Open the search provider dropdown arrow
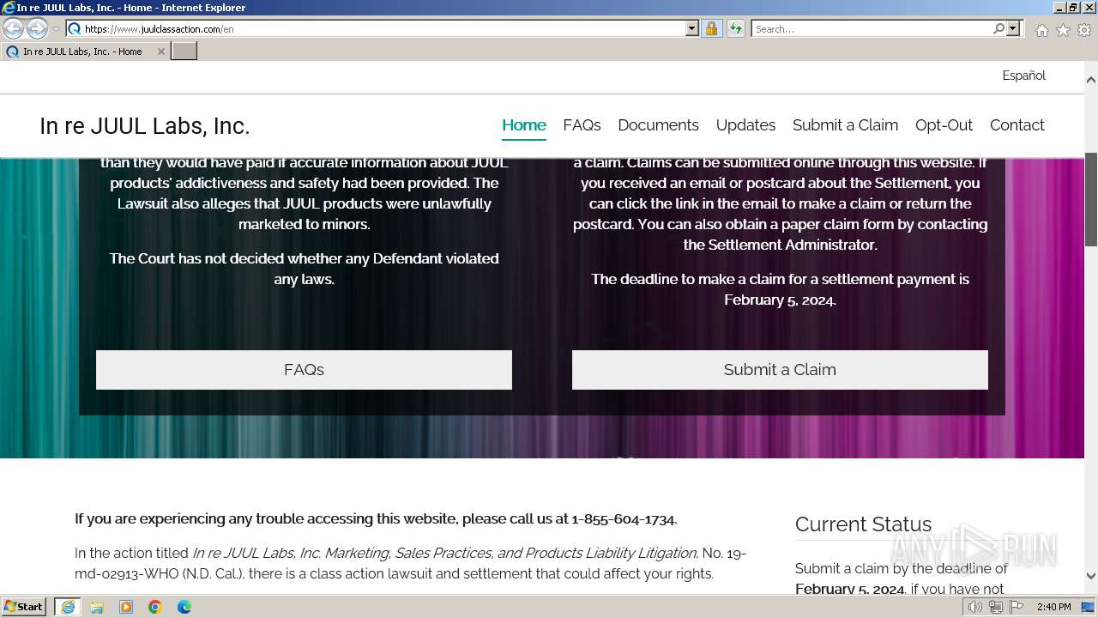This screenshot has height=618, width=1098. pyautogui.click(x=1013, y=28)
